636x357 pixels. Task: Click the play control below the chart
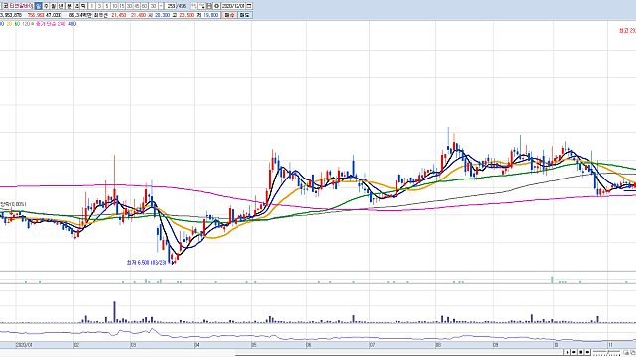click(567, 352)
